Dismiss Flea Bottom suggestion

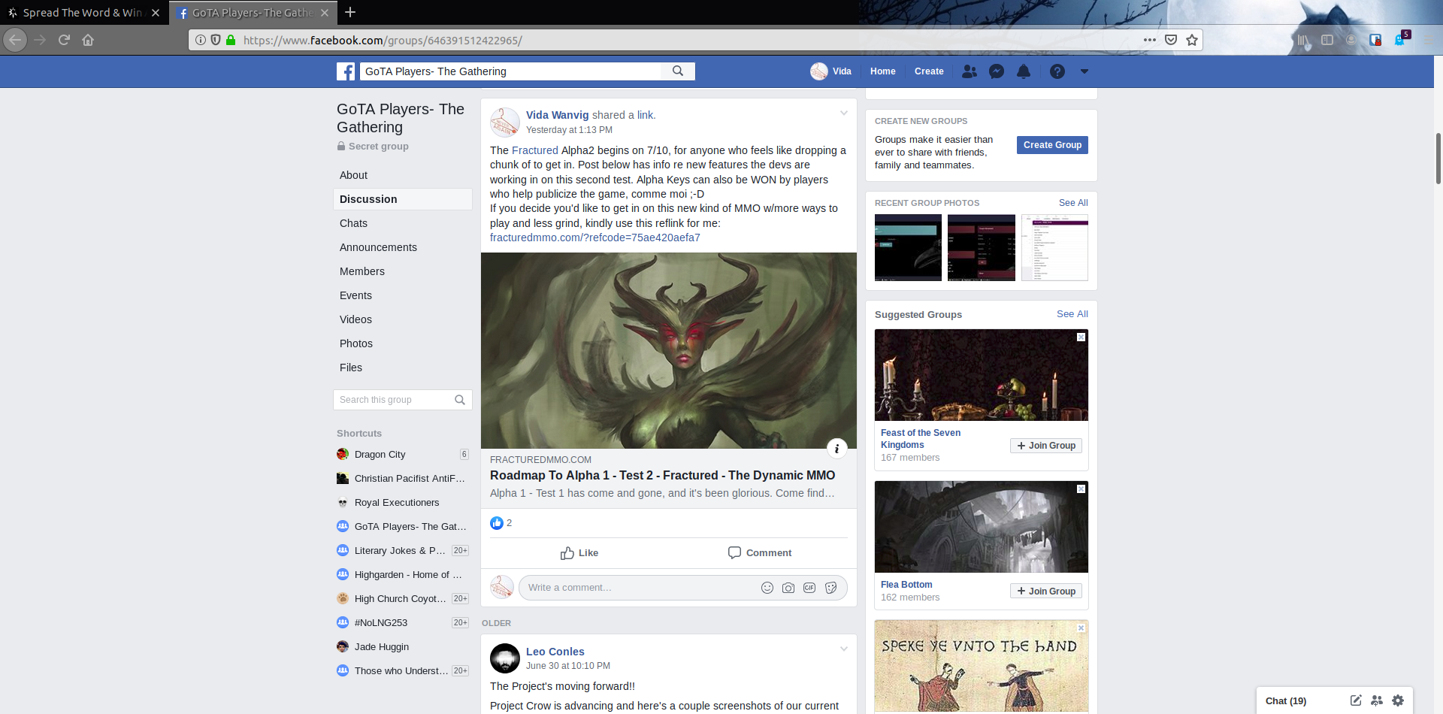pyautogui.click(x=1081, y=489)
